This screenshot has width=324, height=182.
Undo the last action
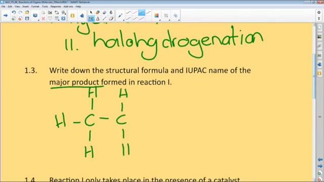(14, 12)
